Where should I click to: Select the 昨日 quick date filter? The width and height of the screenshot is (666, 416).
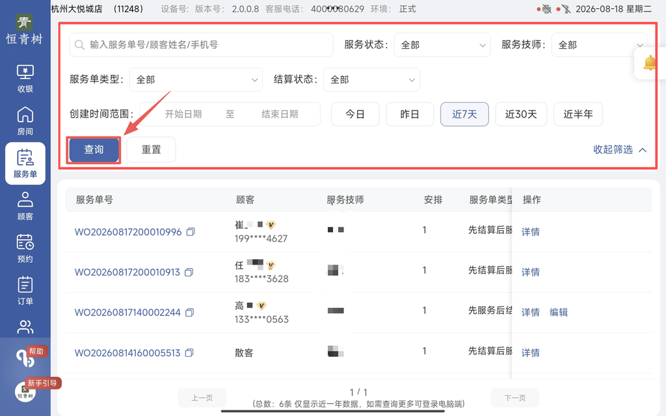pos(410,114)
